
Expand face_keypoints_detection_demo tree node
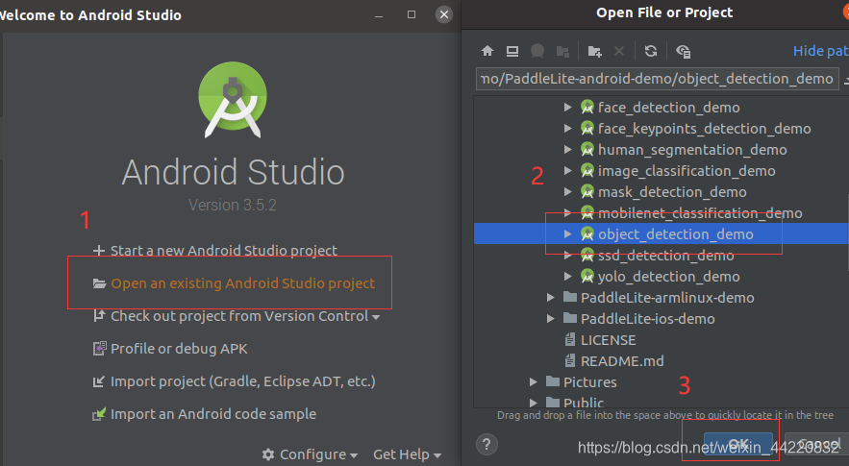pyautogui.click(x=567, y=129)
